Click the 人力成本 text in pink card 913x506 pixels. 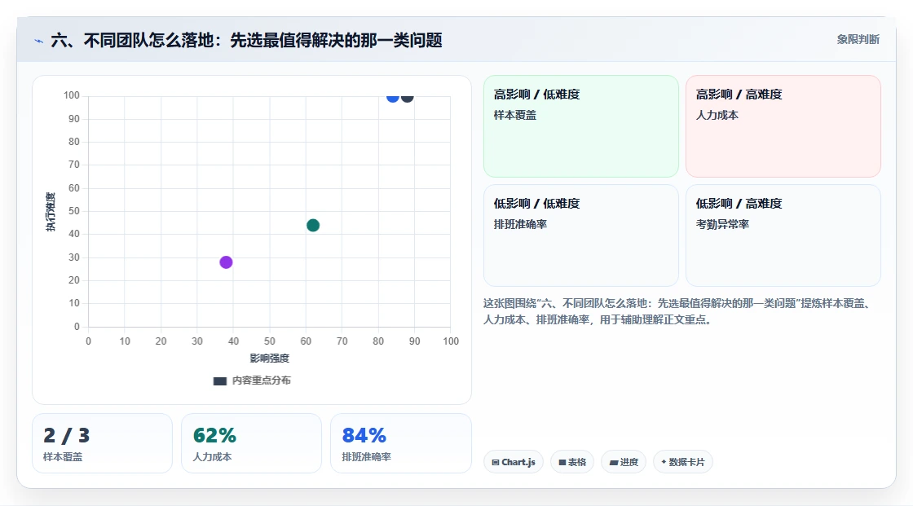(x=717, y=115)
